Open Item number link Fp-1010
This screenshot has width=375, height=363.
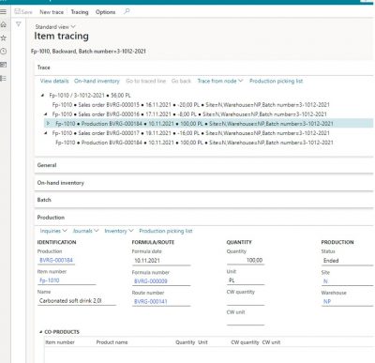coord(50,280)
